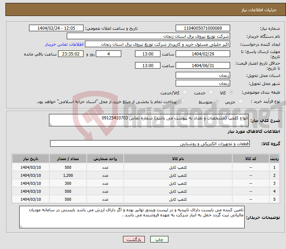
Task: Select the خدمت radio button
Action: (x=211, y=92)
